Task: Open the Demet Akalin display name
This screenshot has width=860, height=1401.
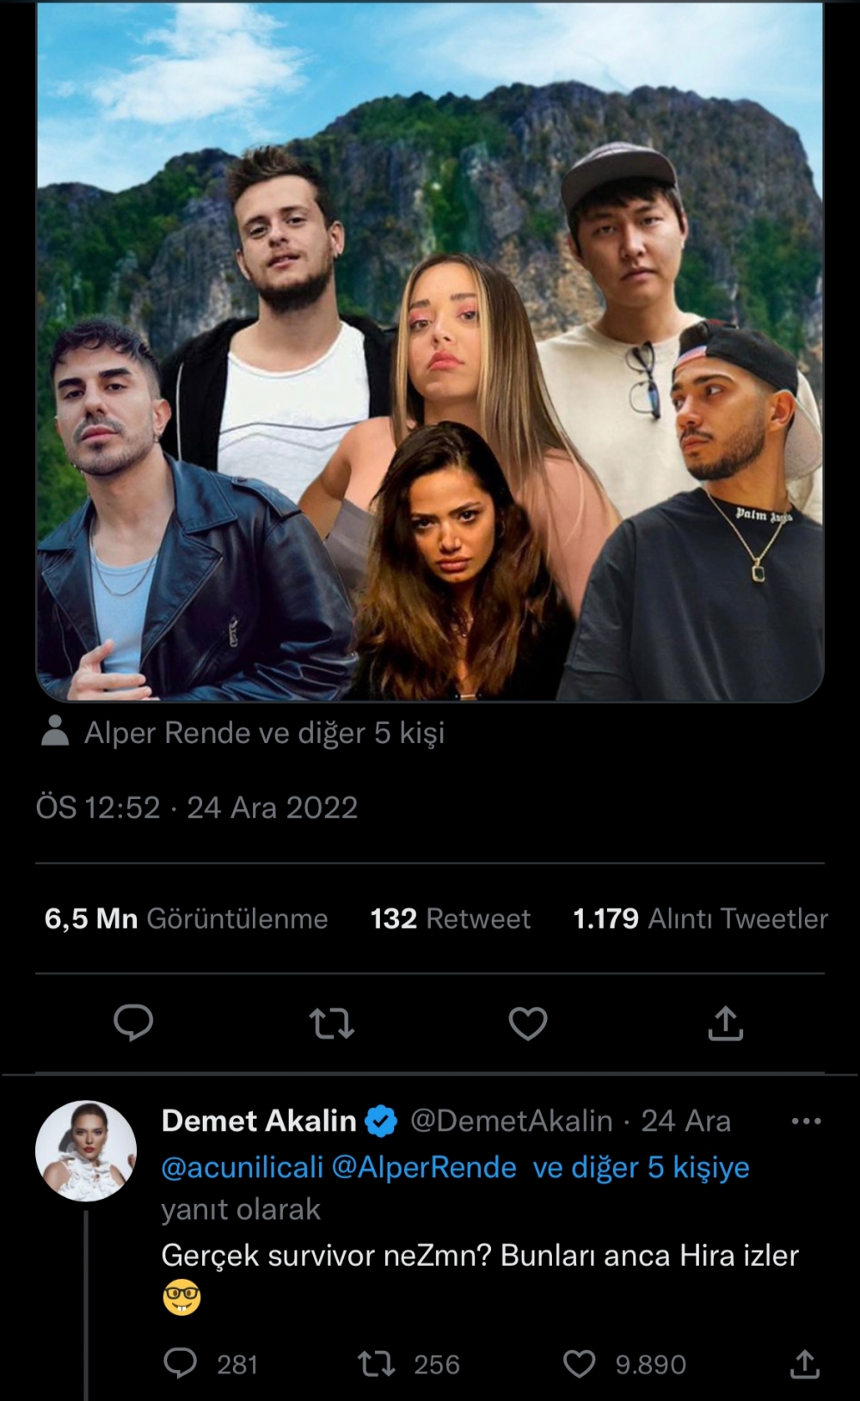Action: [x=259, y=1121]
